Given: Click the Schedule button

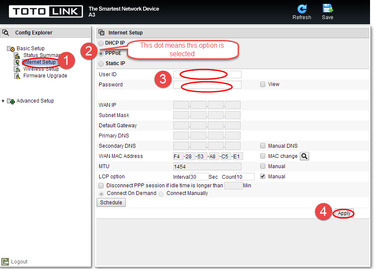Looking at the screenshot, I should (x=111, y=202).
